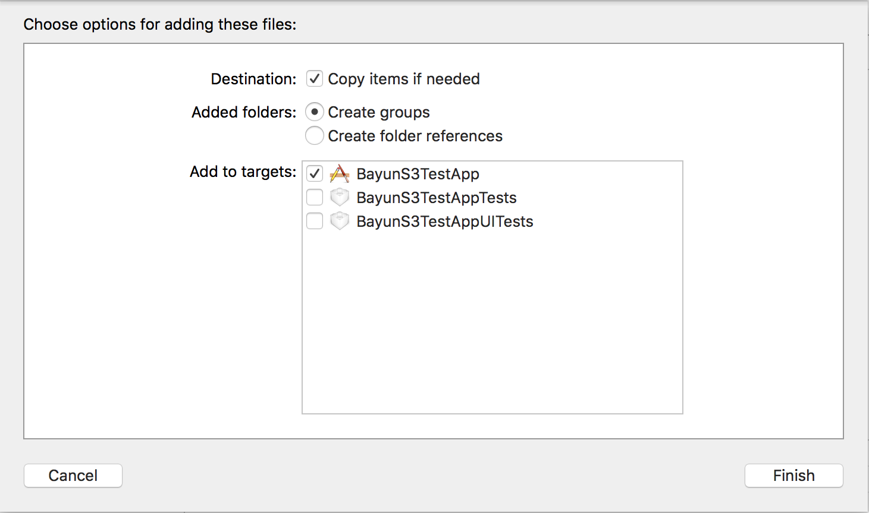The image size is (869, 513).
Task: Click the BayunS3TestAppTests shield icon
Action: coord(339,197)
